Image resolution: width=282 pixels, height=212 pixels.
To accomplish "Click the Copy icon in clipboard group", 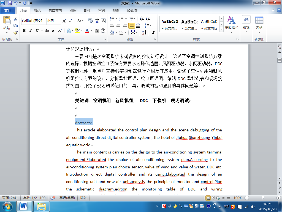I will tap(16, 26).
